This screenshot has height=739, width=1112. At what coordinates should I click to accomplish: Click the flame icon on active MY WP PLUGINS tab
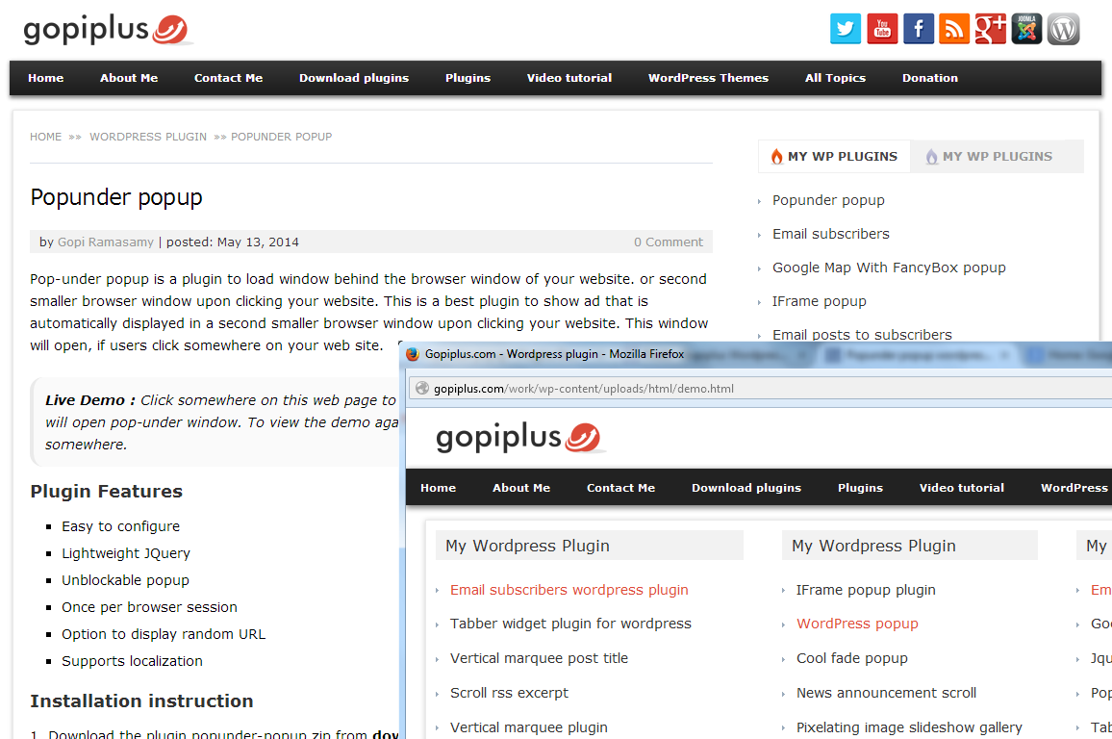coord(776,156)
